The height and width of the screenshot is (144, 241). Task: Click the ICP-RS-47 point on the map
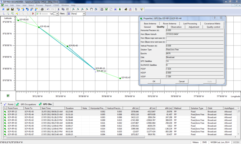click(120, 78)
